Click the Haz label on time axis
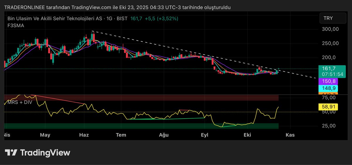This screenshot has height=165, width=352. pos(84,135)
